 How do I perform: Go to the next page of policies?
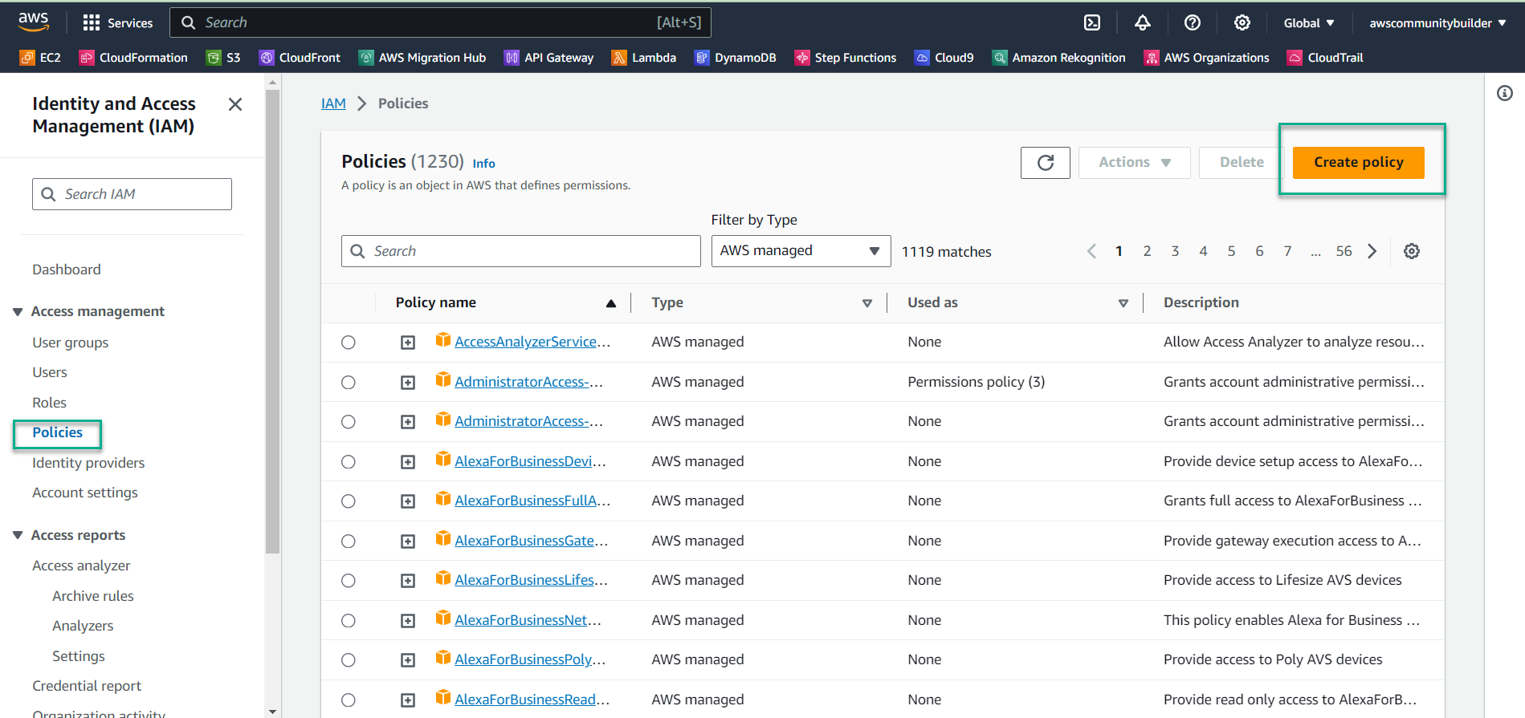pyautogui.click(x=1372, y=251)
